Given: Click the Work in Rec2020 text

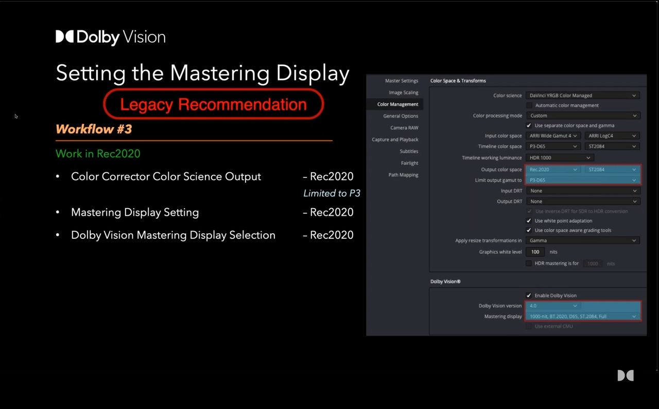Looking at the screenshot, I should click(x=98, y=153).
